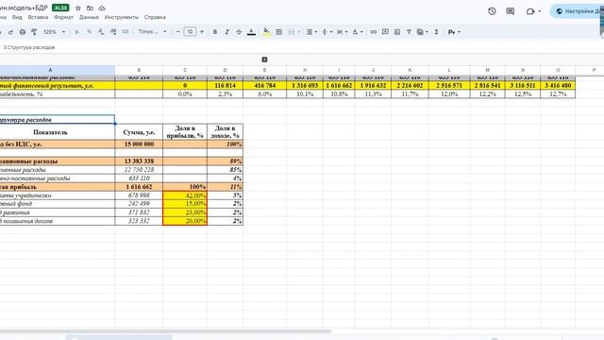The width and height of the screenshot is (604, 340).
Task: Select cell with value 678 998
Action: tap(139, 195)
